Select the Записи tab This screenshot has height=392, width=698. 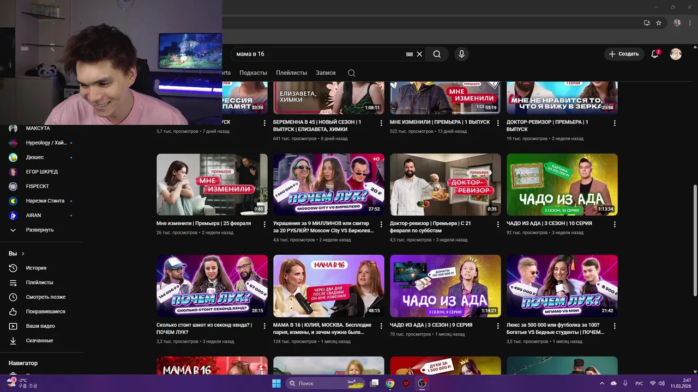pyautogui.click(x=326, y=72)
